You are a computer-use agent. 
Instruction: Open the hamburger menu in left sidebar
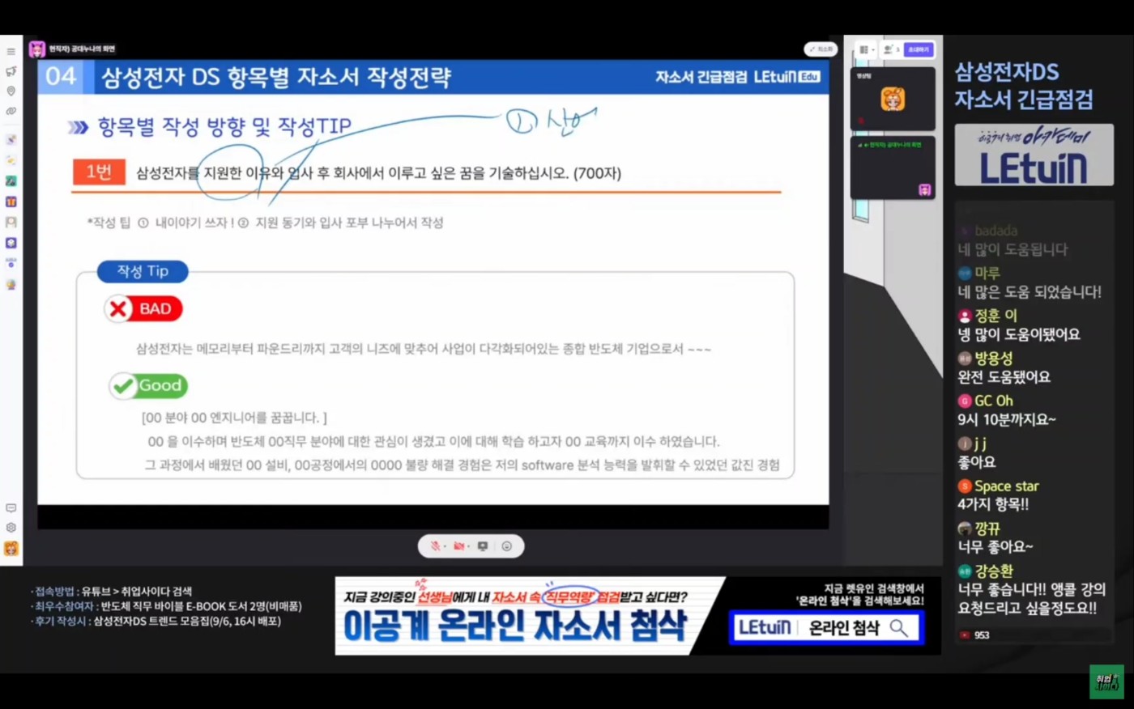point(11,52)
